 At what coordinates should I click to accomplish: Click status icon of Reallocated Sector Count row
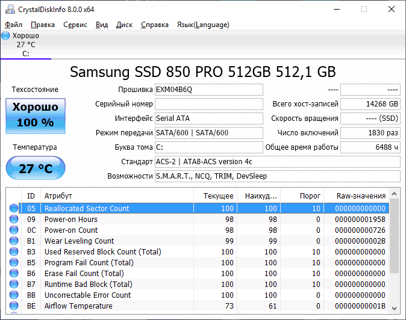(x=14, y=208)
